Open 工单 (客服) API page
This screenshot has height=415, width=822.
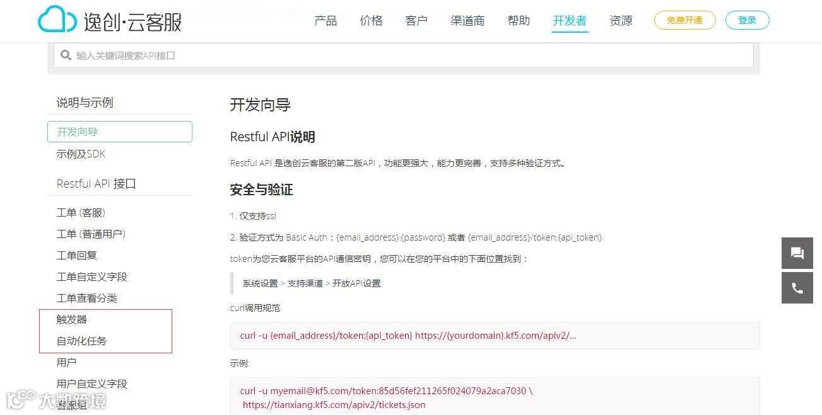pyautogui.click(x=81, y=213)
